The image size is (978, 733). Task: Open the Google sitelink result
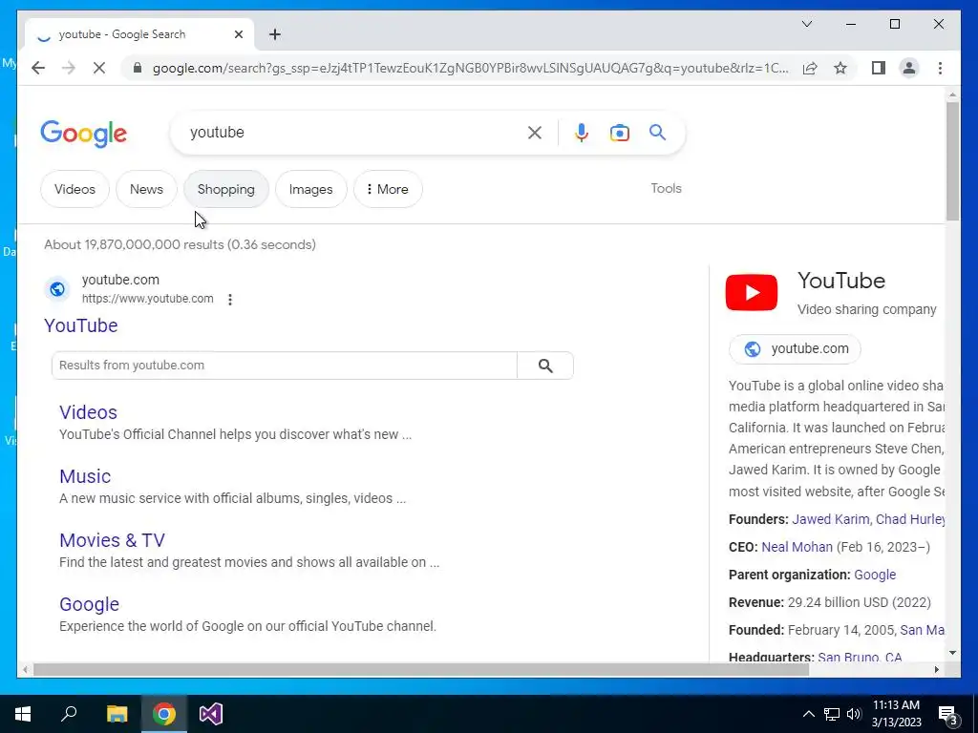pos(89,604)
